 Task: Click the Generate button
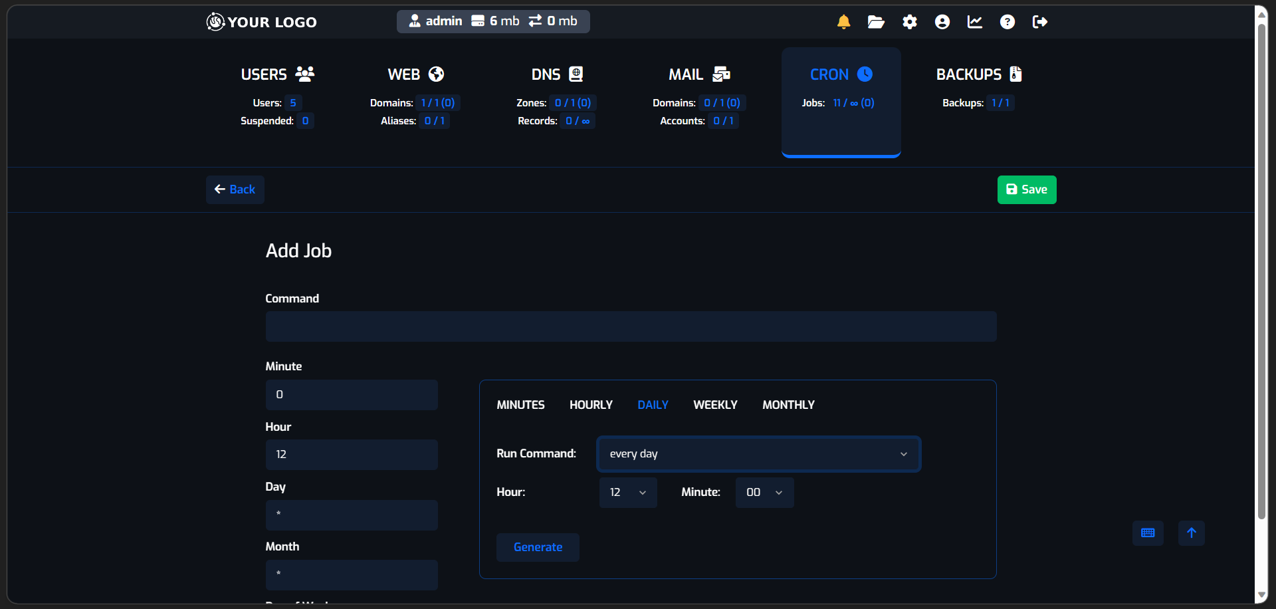538,547
